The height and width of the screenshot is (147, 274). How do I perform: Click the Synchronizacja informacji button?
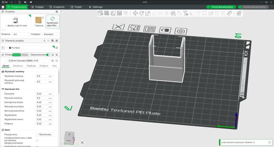coord(52,22)
